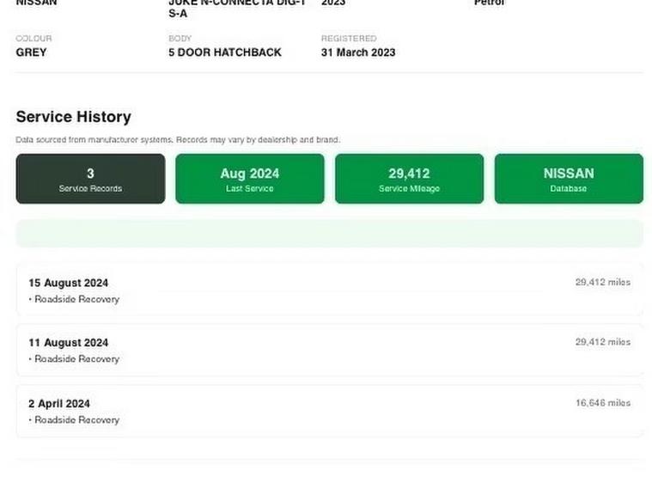Expand the 2 April 2024 service record
This screenshot has height=489, width=652.
tap(329, 411)
